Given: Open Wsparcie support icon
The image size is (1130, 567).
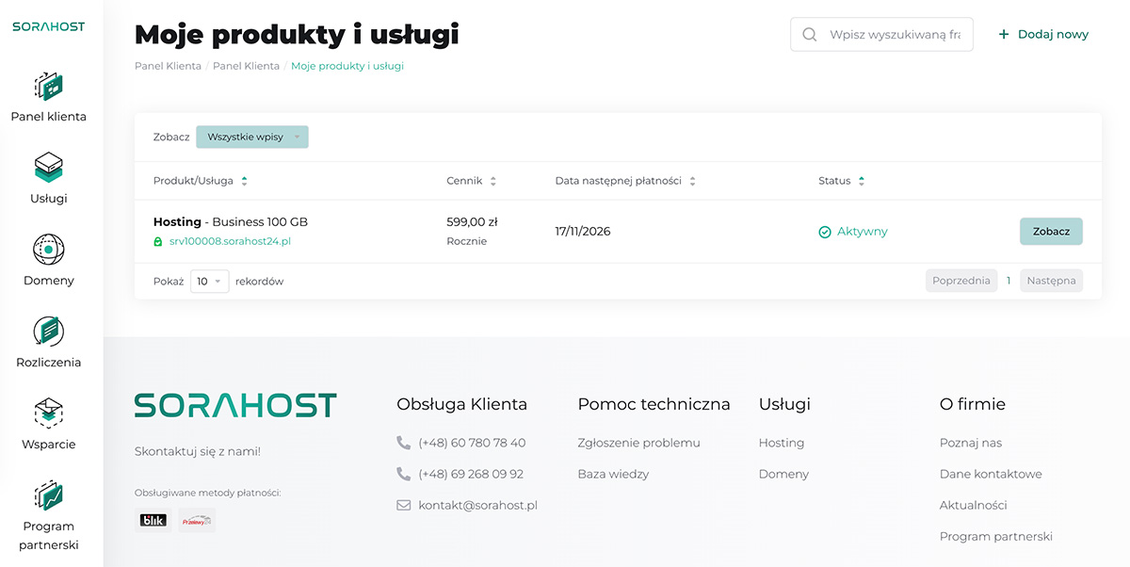Looking at the screenshot, I should point(48,414).
